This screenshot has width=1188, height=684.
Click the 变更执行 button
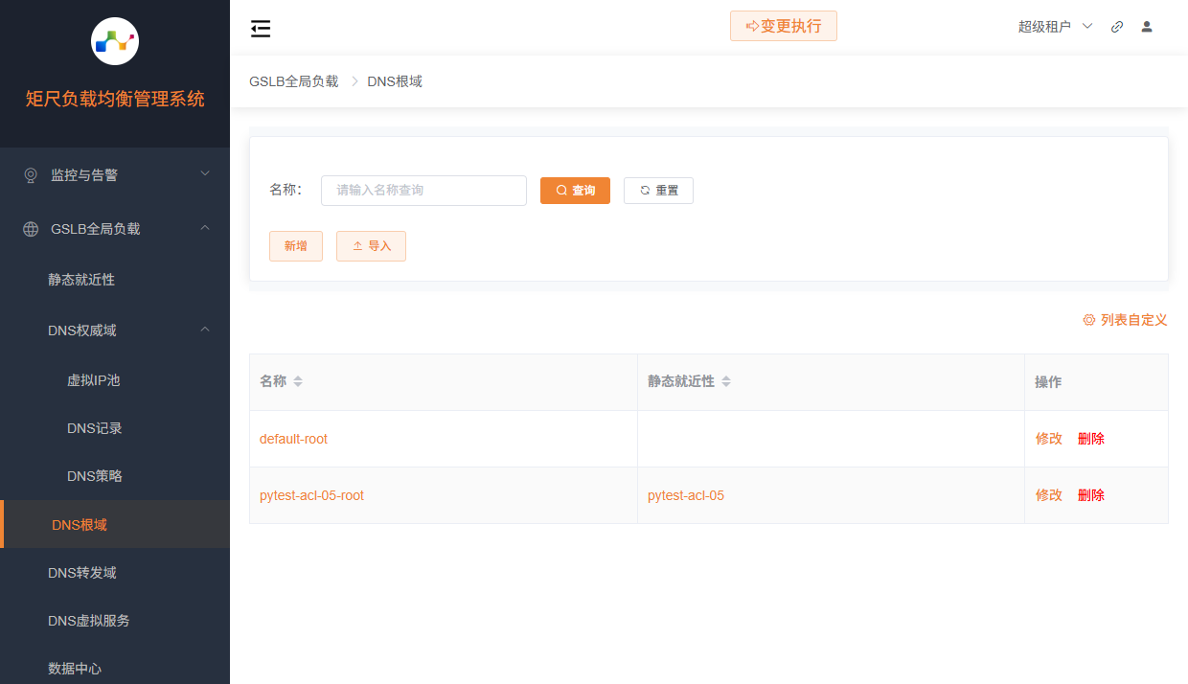(783, 26)
